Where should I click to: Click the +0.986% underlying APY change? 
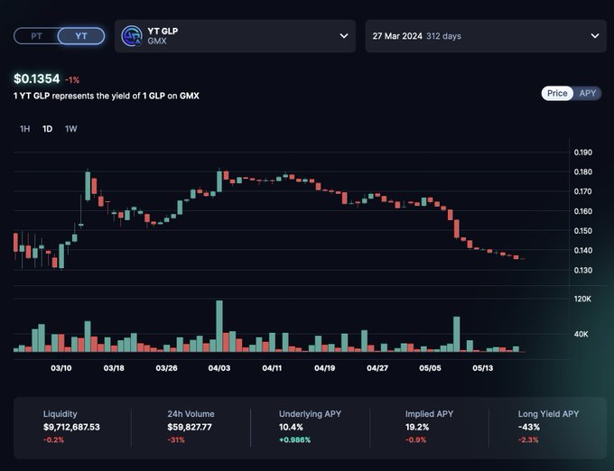(x=295, y=439)
